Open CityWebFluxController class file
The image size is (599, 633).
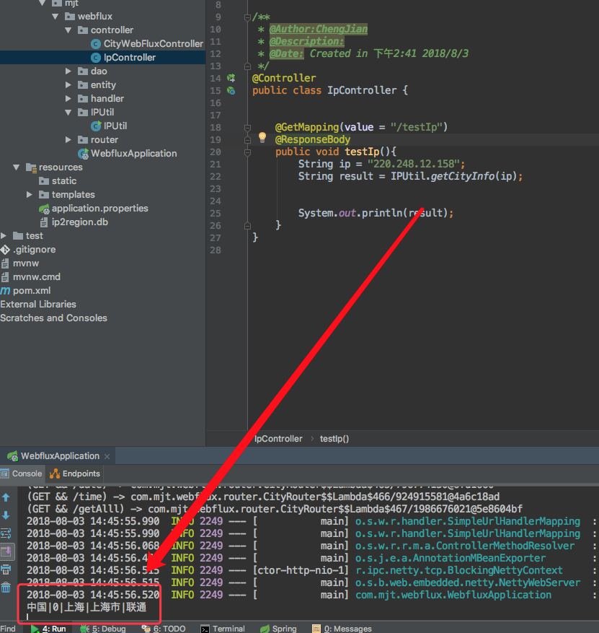pyautogui.click(x=154, y=43)
